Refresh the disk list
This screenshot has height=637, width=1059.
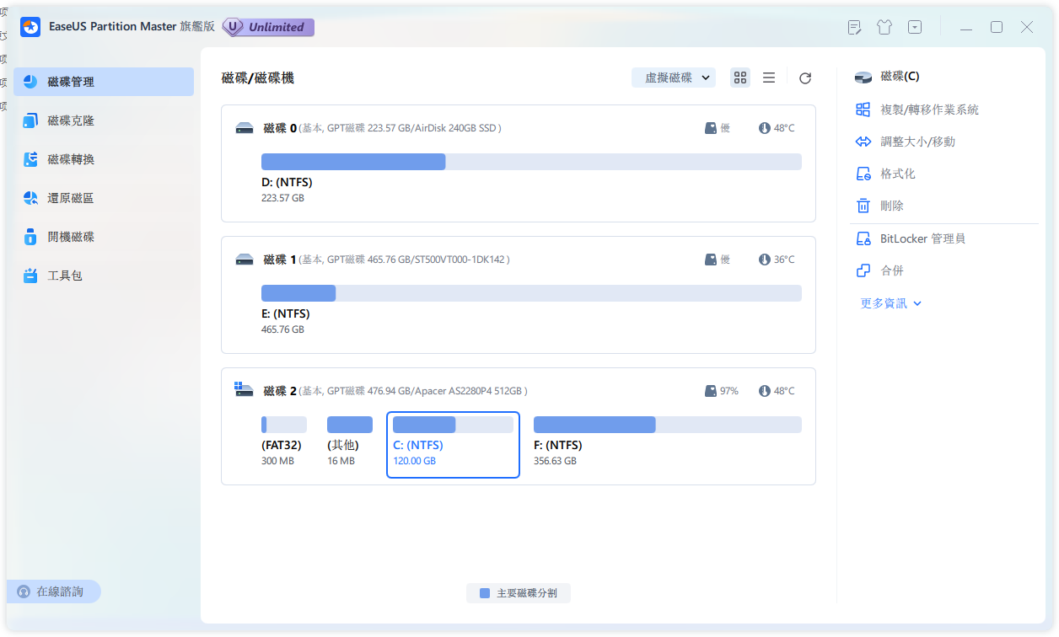point(804,78)
